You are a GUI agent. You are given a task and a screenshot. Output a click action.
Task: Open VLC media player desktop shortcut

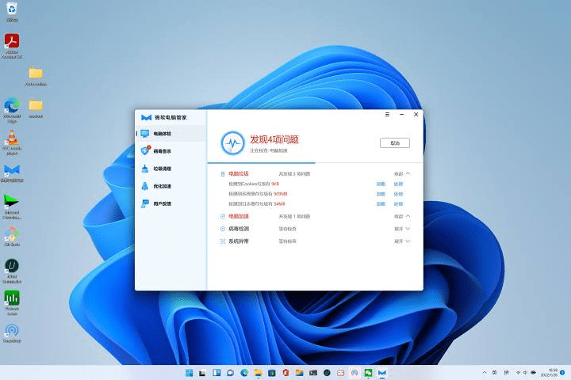click(x=12, y=142)
